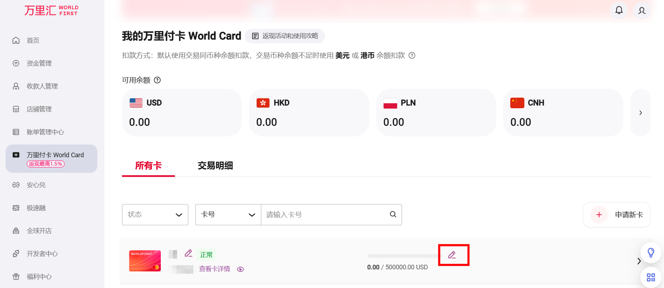Select the PLN balance card
The height and width of the screenshot is (288, 664).
(436, 113)
